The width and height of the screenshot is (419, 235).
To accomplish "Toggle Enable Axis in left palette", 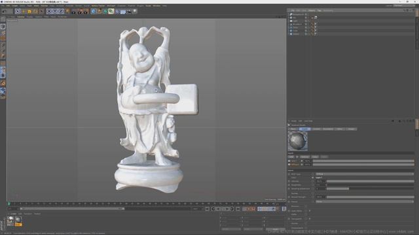I will (3, 64).
